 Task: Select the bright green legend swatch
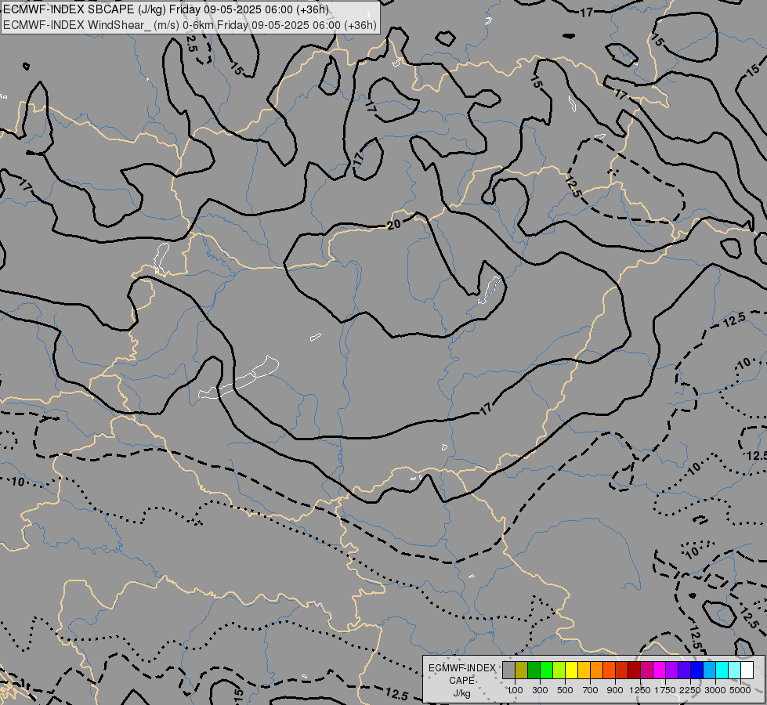pyautogui.click(x=547, y=671)
